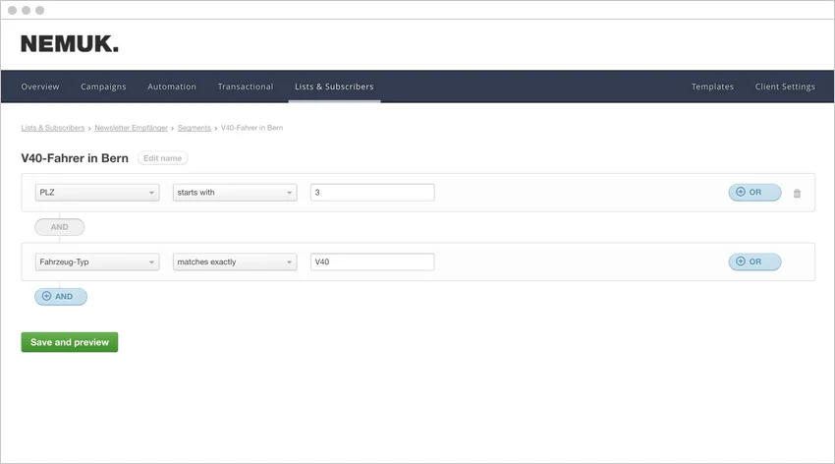Click the grey AND connector between the conditions

click(60, 227)
